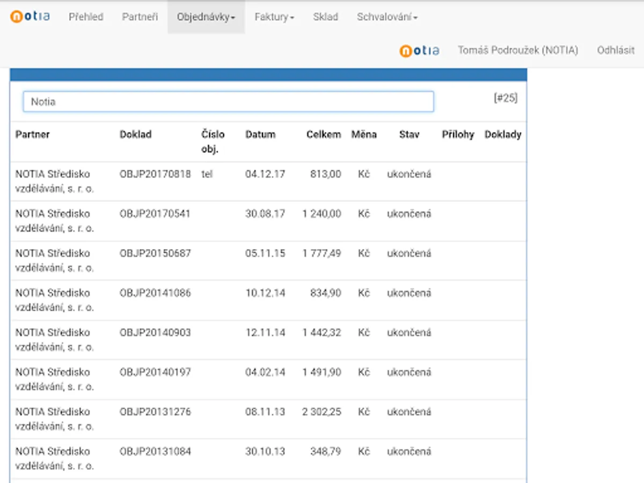
Task: Click the Stav column header
Action: coord(409,135)
